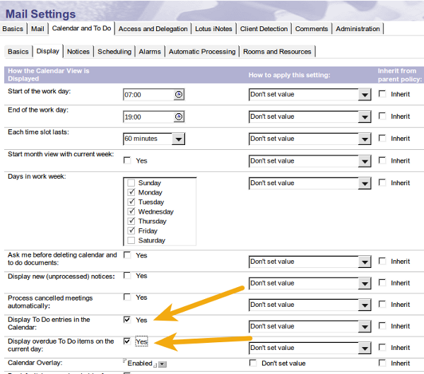Open the Lotus iNotes tab
Image resolution: width=424 pixels, height=374 pixels.
pyautogui.click(x=213, y=29)
